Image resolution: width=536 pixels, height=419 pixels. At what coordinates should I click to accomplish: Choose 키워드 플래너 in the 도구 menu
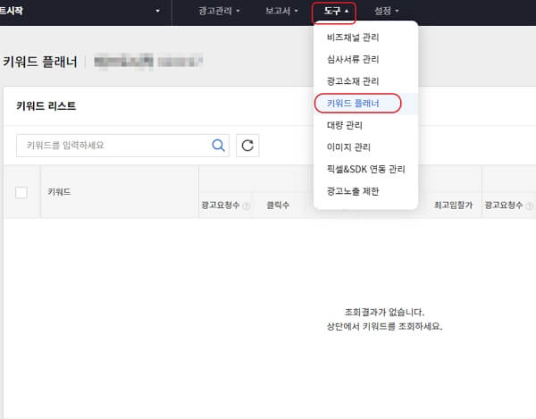tap(365, 104)
